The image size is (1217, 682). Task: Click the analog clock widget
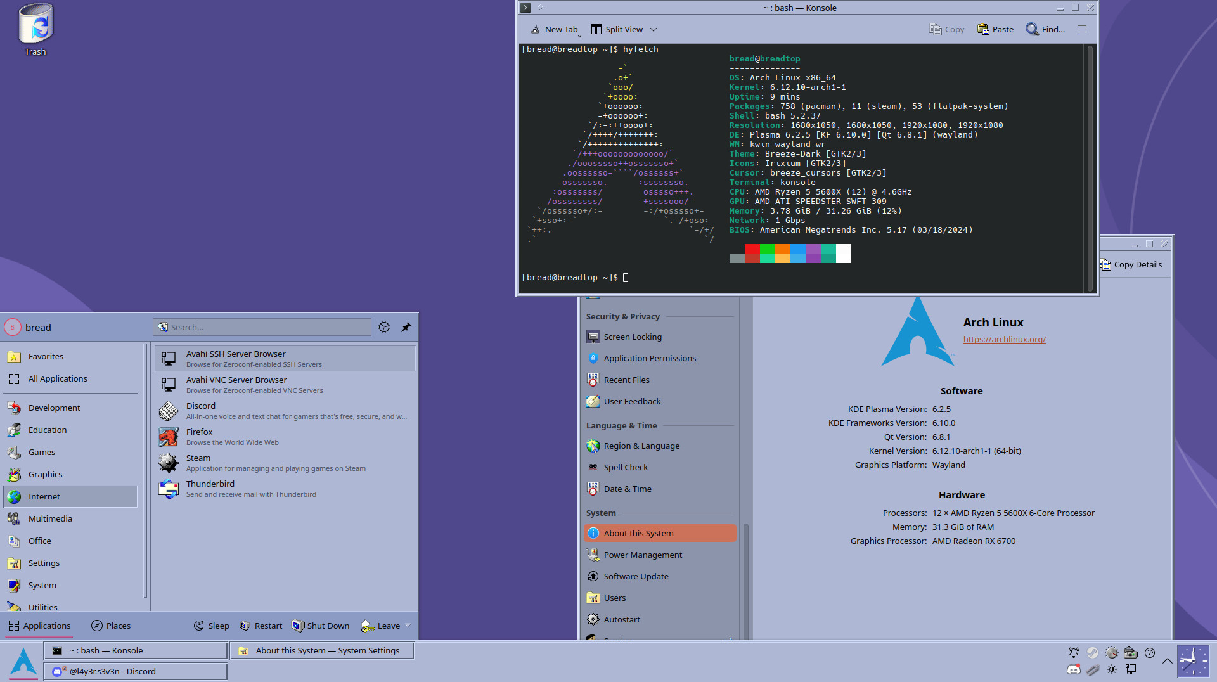click(1193, 661)
